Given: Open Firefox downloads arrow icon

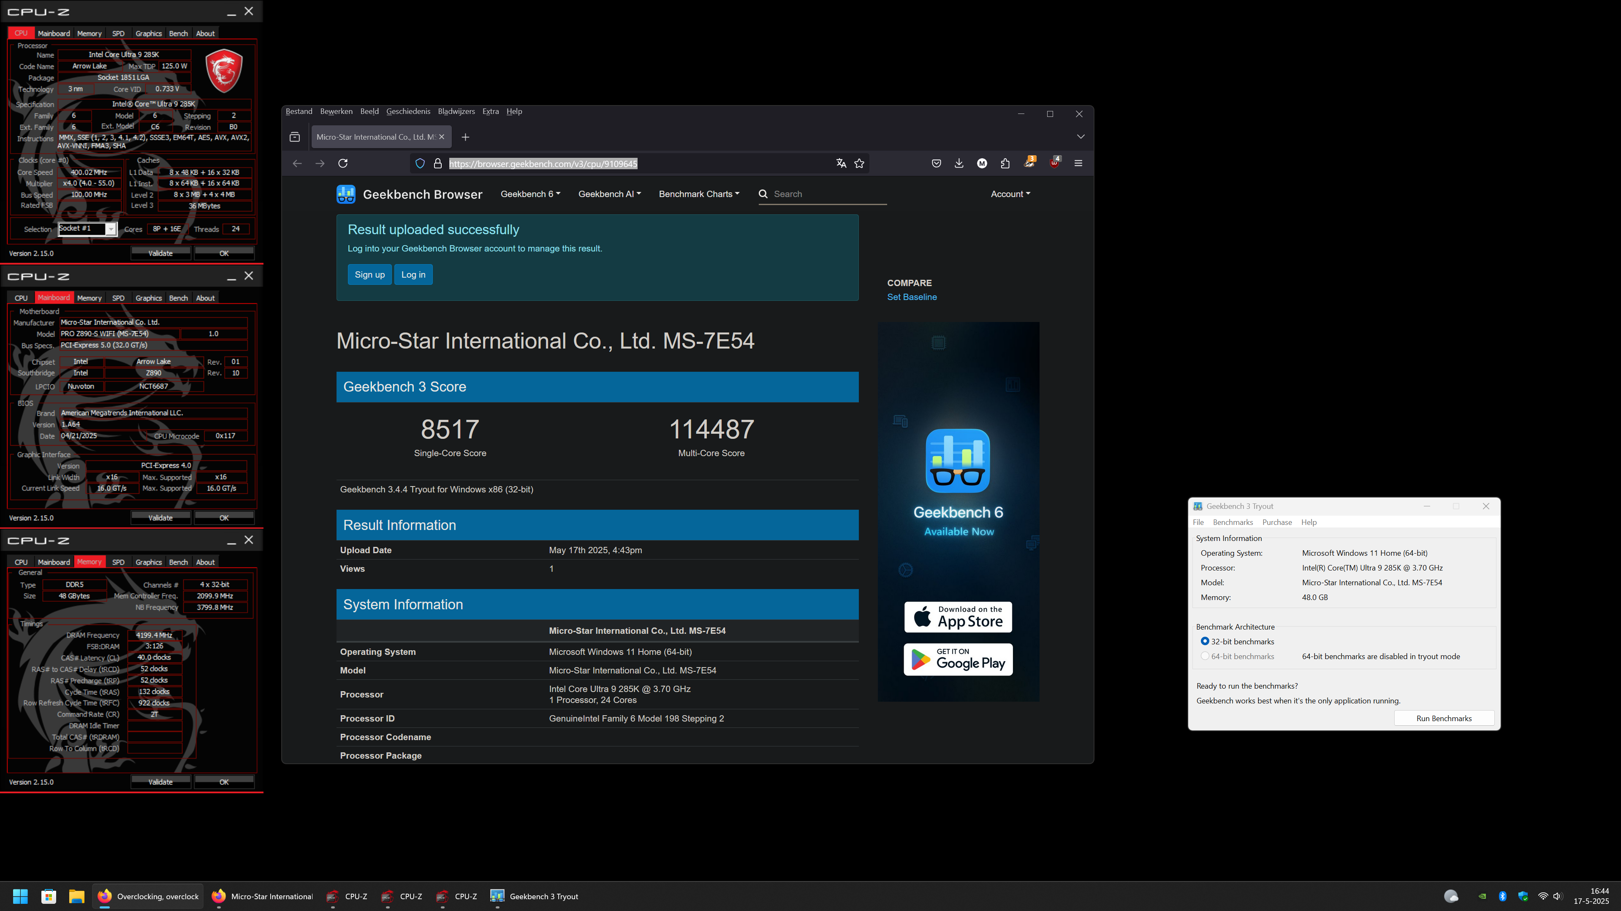Looking at the screenshot, I should tap(959, 163).
